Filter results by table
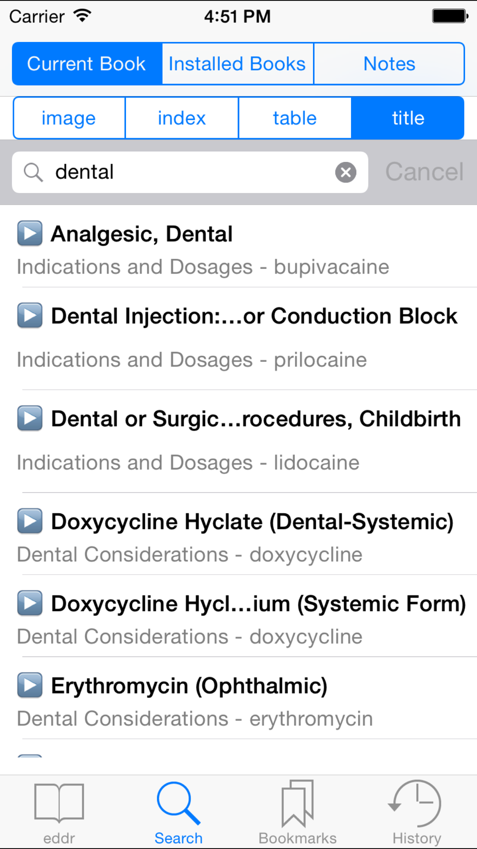The height and width of the screenshot is (849, 477). [x=295, y=118]
